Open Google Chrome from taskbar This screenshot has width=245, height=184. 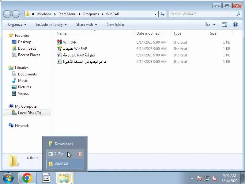pos(27,178)
